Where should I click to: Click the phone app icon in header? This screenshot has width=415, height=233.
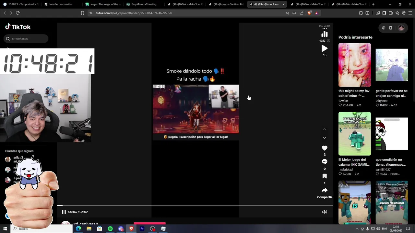point(391,28)
